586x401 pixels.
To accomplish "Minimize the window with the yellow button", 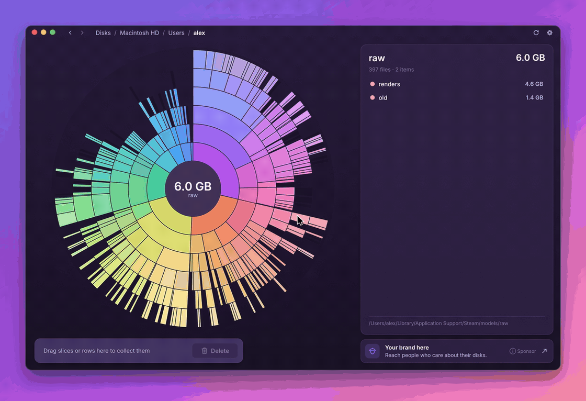I will 43,32.
